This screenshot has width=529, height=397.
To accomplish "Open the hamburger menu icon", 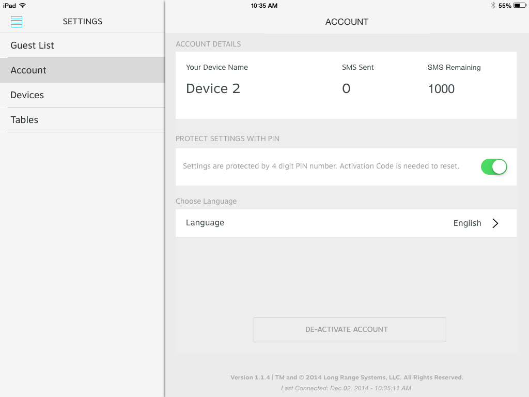I will coord(17,22).
